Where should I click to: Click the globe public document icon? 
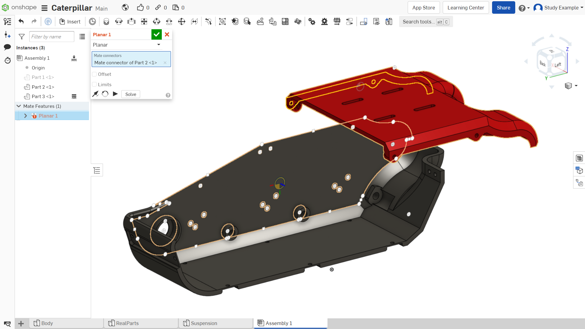coord(125,8)
